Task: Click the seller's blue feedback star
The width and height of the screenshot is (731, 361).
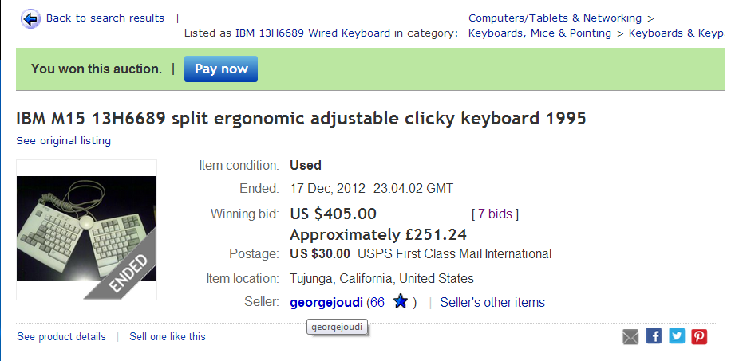Action: [401, 302]
